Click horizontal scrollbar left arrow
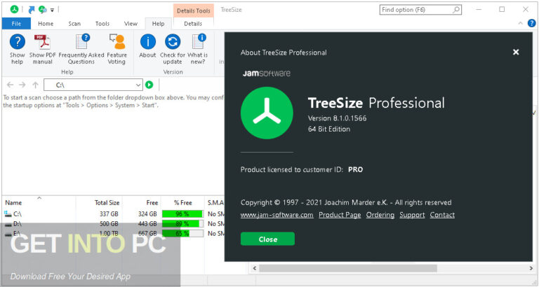 point(254,268)
